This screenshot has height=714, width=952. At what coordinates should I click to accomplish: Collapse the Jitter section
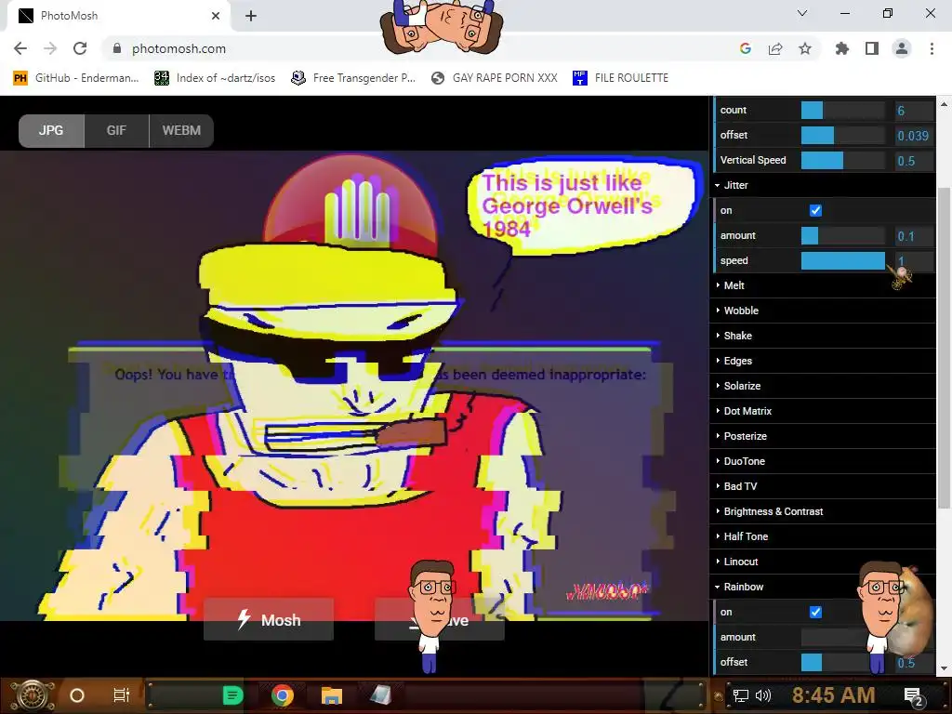822,185
